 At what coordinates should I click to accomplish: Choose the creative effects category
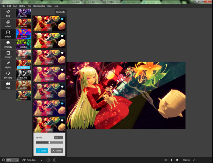coord(24,44)
